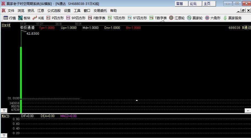Click the Tp=-1.0000 value

47,28
